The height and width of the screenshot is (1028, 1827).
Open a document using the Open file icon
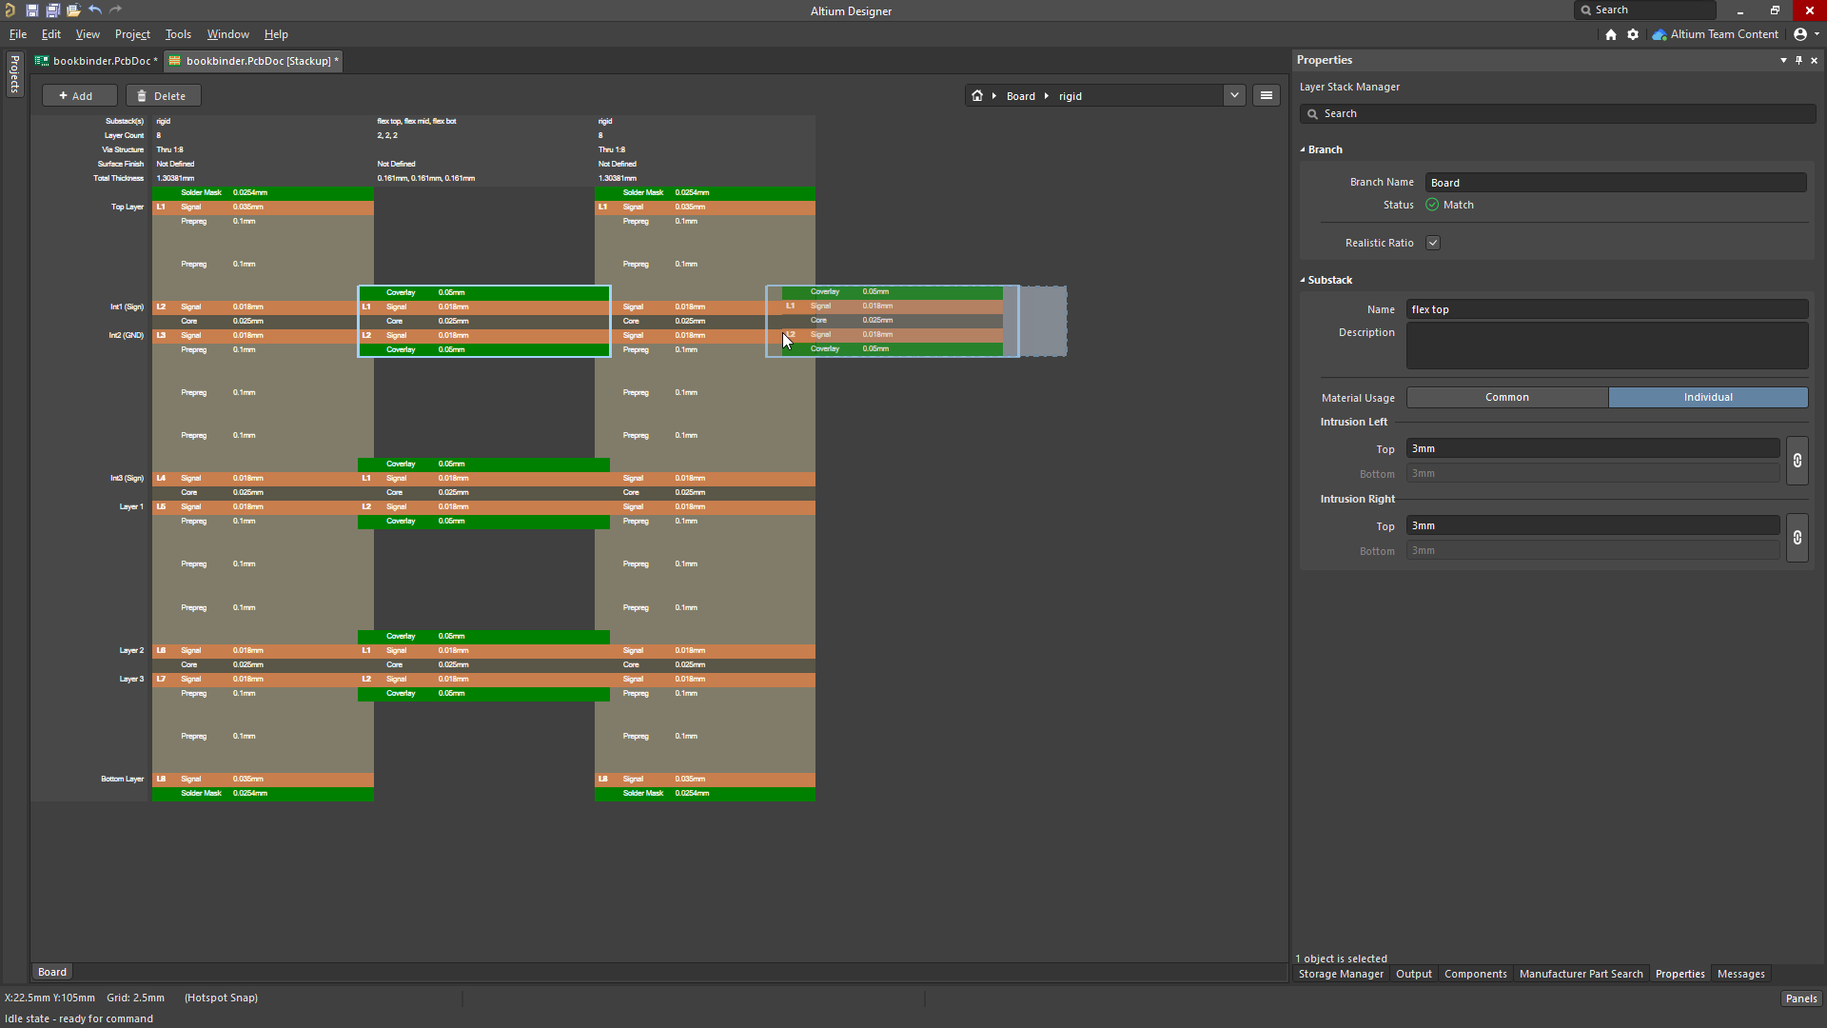click(x=73, y=10)
